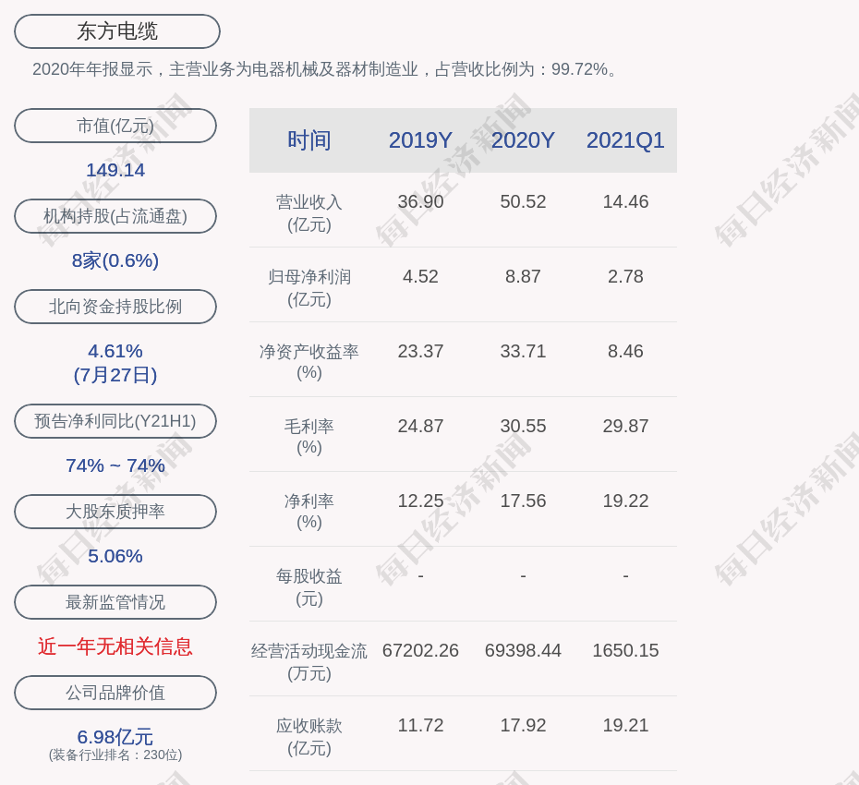Select cash flow value 67202.26
This screenshot has height=785, width=859.
421,650
